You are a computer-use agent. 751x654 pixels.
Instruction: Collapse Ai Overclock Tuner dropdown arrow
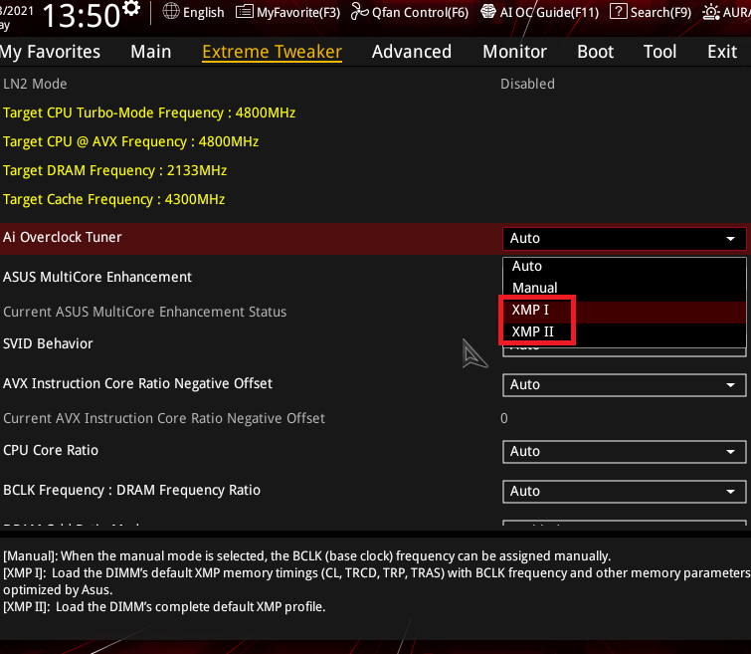[x=730, y=238]
